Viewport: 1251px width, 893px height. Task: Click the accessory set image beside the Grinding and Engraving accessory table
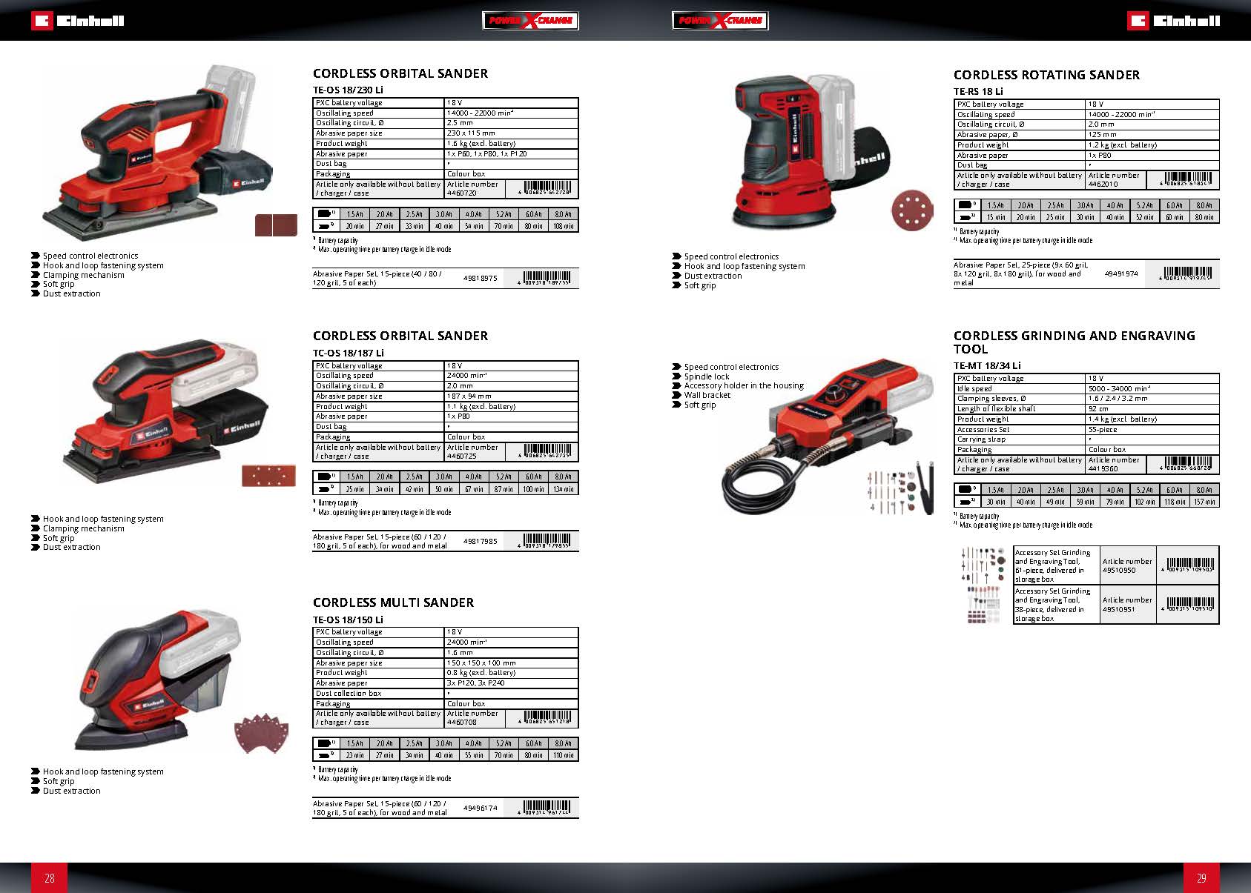984,585
